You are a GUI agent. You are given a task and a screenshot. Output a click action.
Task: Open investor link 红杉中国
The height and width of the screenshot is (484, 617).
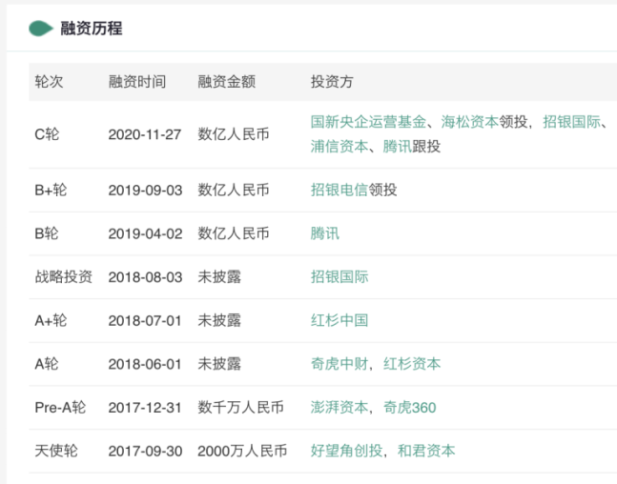[339, 320]
